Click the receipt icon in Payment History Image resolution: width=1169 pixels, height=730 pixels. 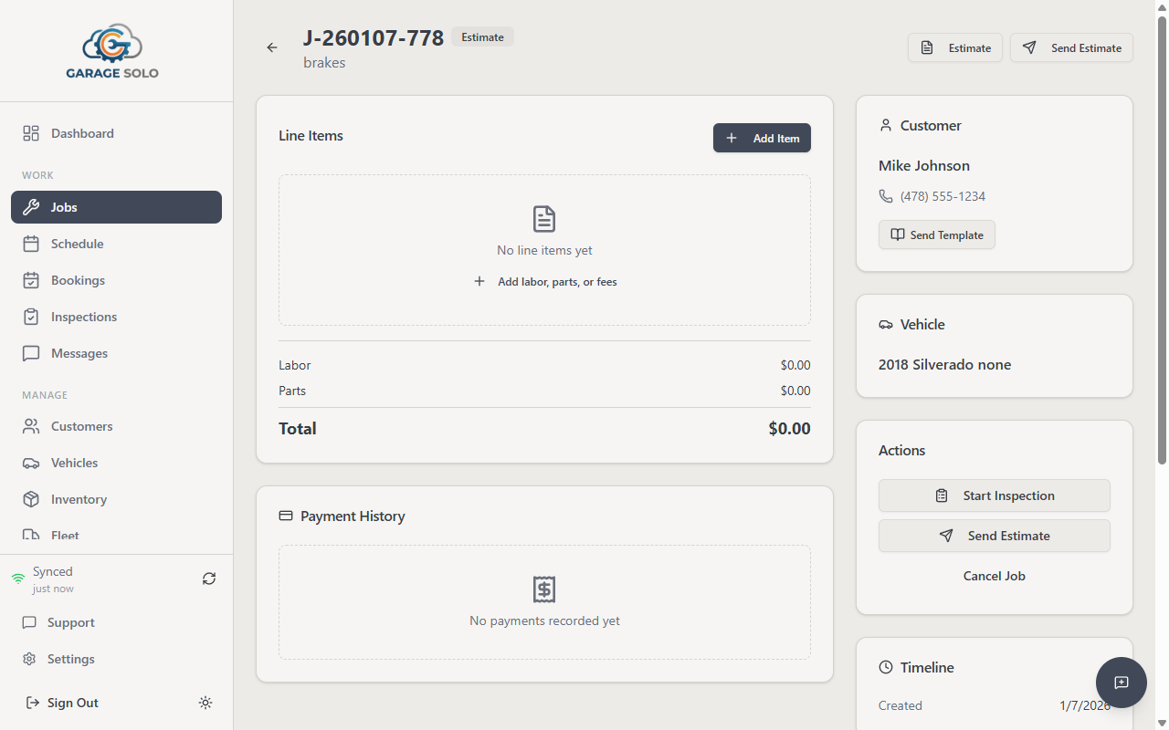pyautogui.click(x=544, y=589)
